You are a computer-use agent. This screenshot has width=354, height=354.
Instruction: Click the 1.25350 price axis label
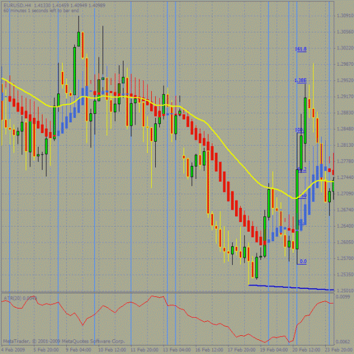click(x=345, y=275)
